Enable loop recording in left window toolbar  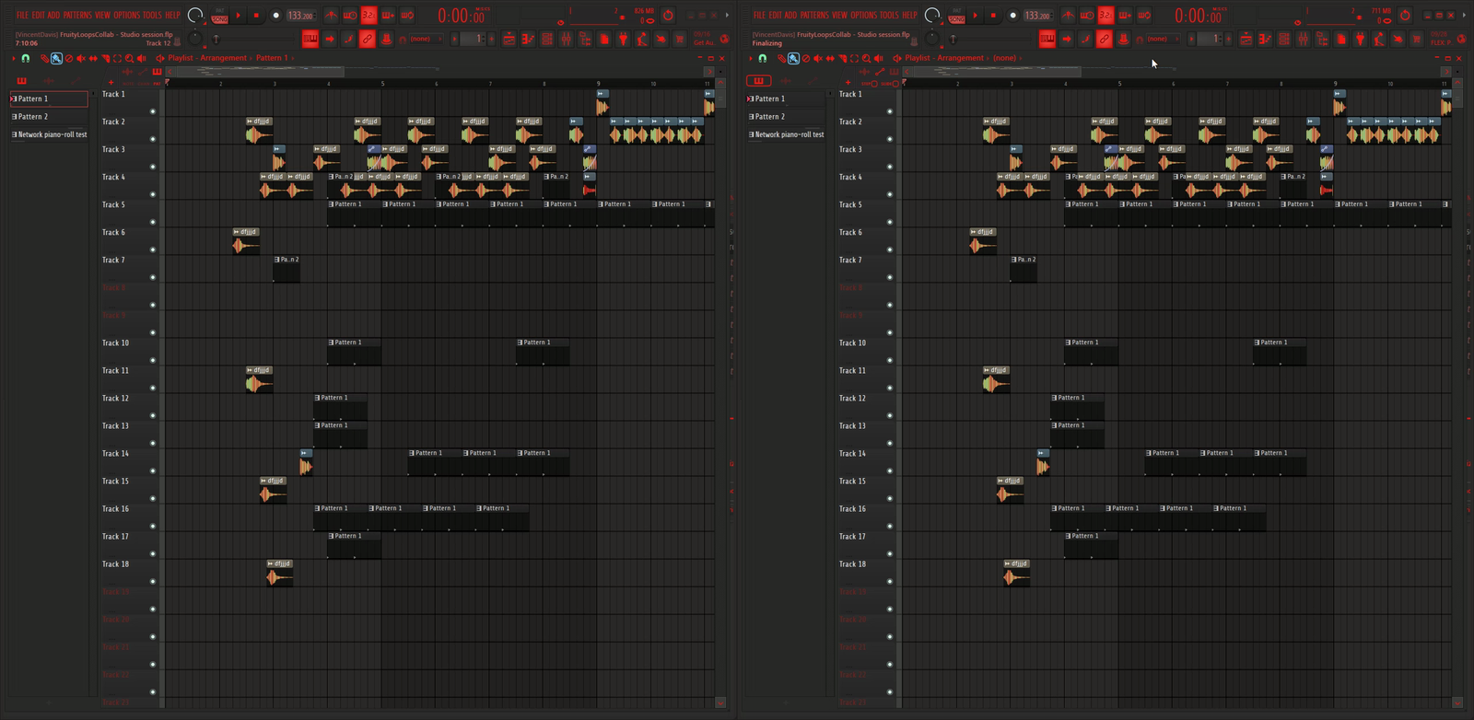(x=407, y=15)
